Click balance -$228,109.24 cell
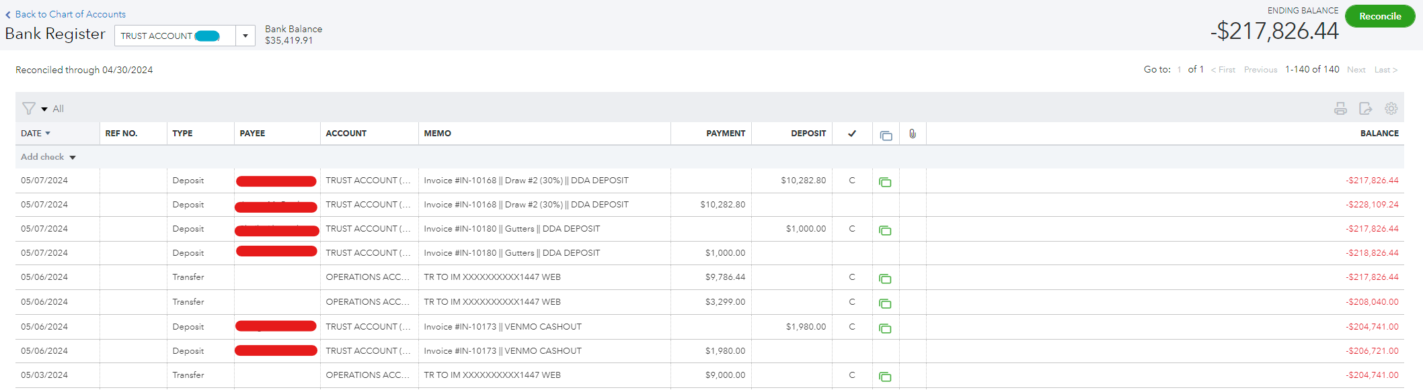Screen dimensions: 1423x390 1372,205
